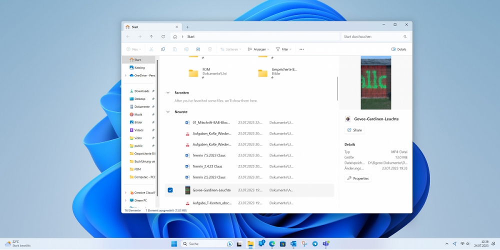This screenshot has width=500, height=250.
Task: Select Videos in the navigation pane
Action: 139,130
